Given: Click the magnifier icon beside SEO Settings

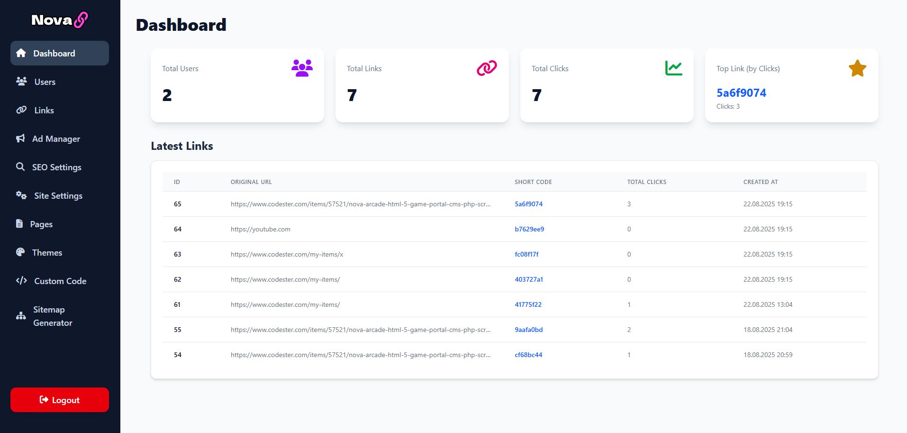Looking at the screenshot, I should pos(20,167).
